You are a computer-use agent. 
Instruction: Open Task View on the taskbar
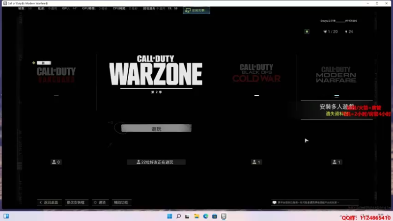187,216
